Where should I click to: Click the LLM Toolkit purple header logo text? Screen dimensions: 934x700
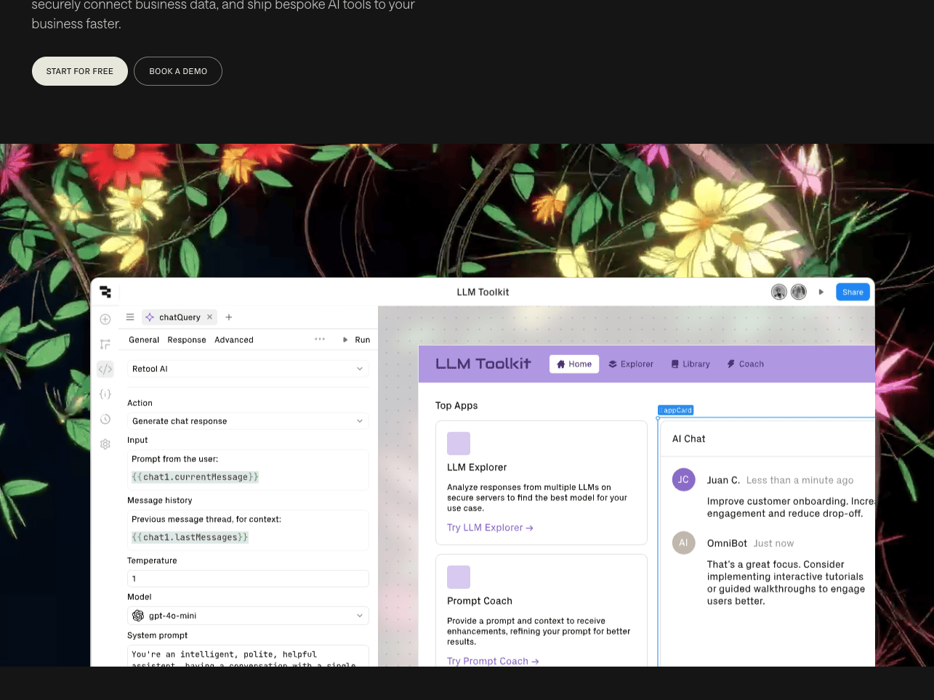pos(483,364)
